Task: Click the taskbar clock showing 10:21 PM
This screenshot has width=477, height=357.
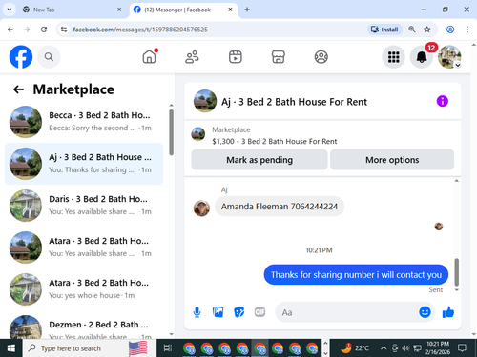Action: (x=438, y=348)
